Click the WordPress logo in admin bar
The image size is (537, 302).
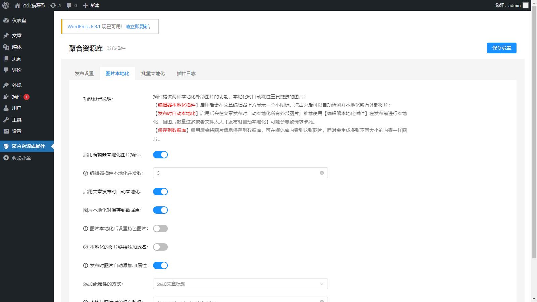coord(6,5)
